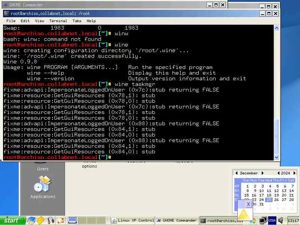This screenshot has width=300, height=225.
Task: Select December 25 in the calendar
Action: pos(269,199)
